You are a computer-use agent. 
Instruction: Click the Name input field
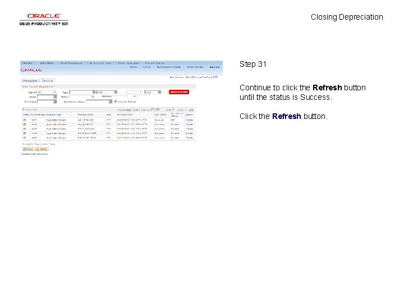click(80, 97)
